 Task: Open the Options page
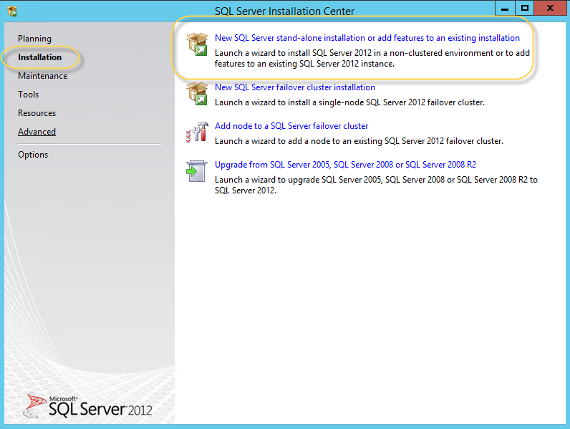pos(33,155)
